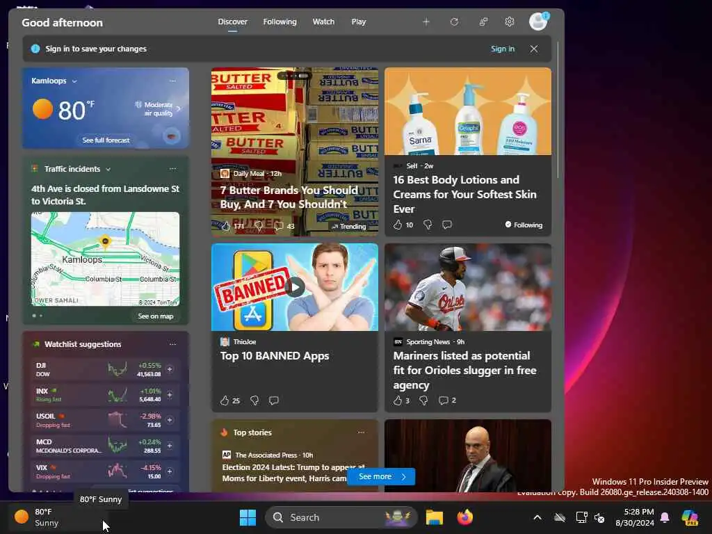Image resolution: width=712 pixels, height=534 pixels.
Task: Open widgets settings gear
Action: tap(510, 22)
